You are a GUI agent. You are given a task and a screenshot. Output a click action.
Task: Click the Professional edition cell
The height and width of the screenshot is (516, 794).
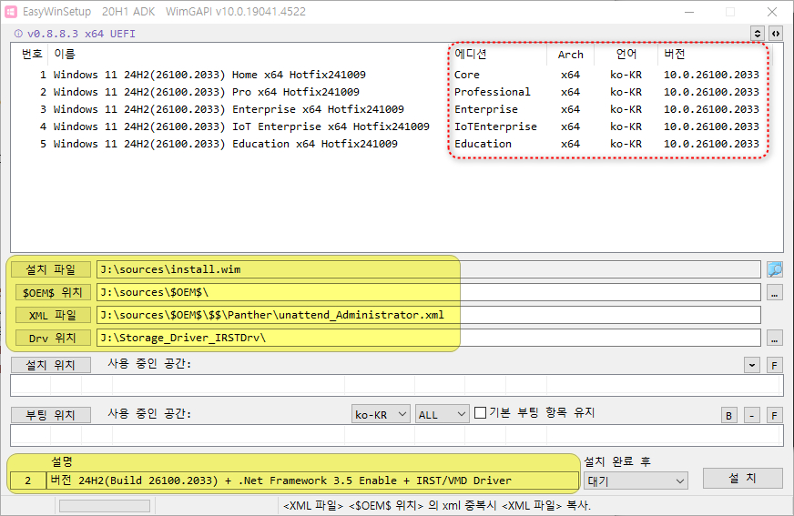point(493,92)
